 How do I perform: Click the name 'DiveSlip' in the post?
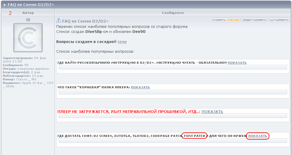(x=93, y=32)
